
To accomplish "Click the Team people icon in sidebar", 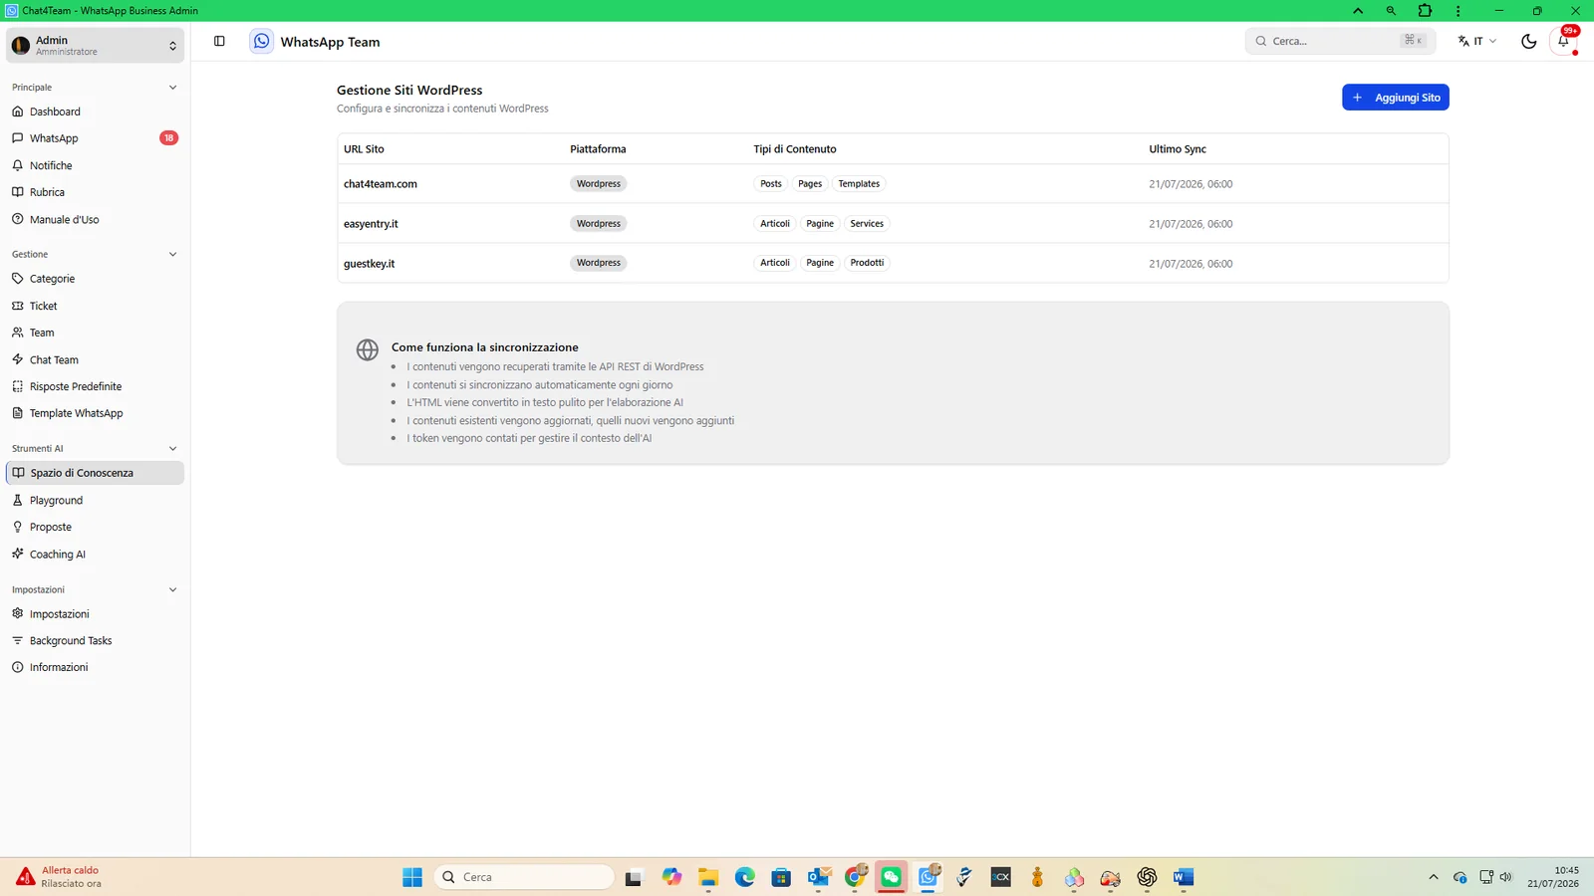I will coord(18,333).
